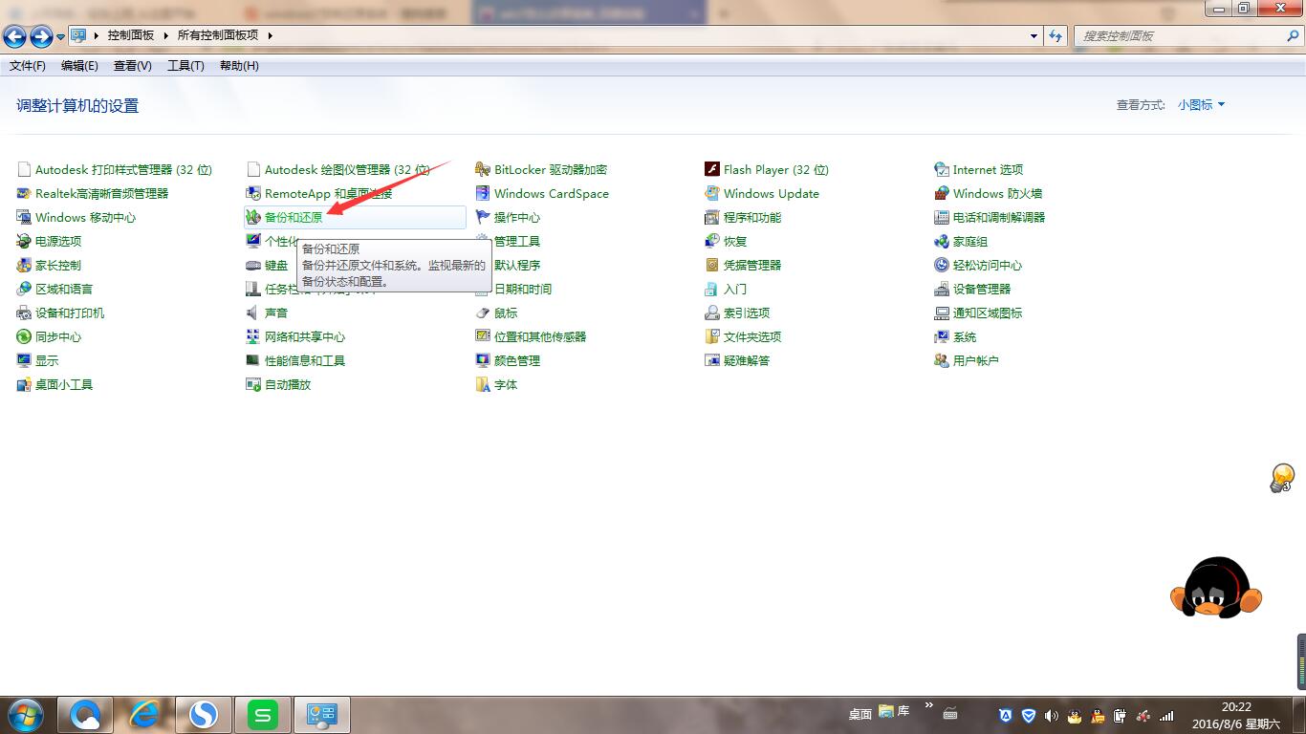Screen dimensions: 1306x734
Task: Refresh the Control Panel view
Action: [x=1056, y=36]
